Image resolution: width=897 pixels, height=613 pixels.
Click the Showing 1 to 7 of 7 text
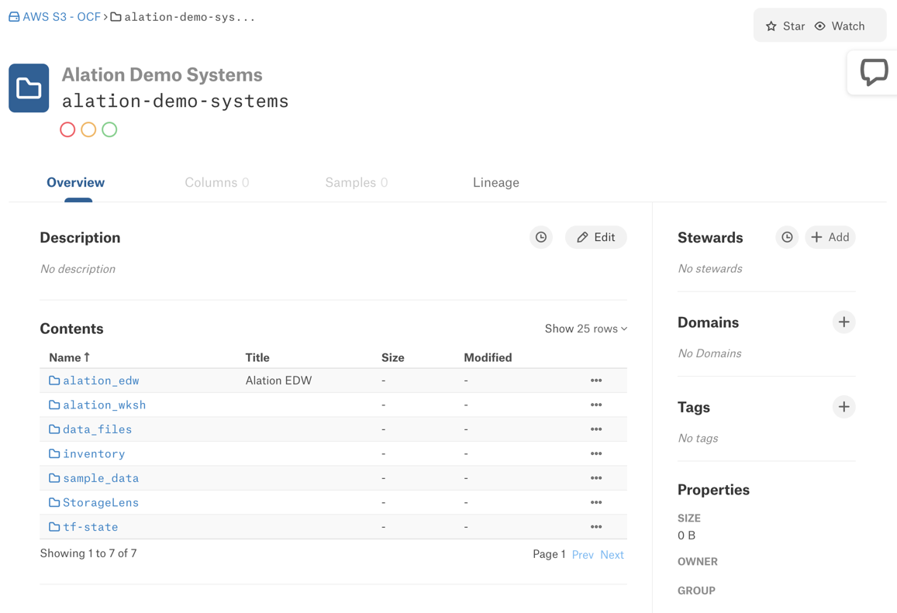tap(88, 553)
